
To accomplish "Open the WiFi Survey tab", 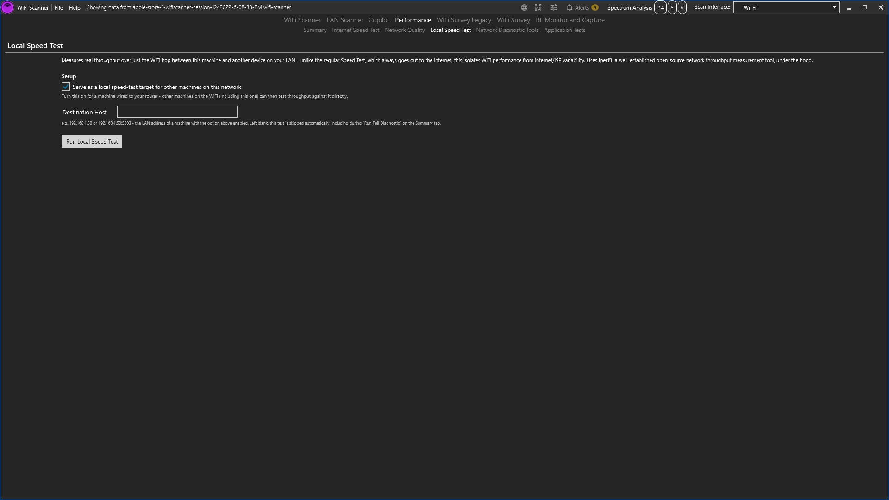I will tap(513, 20).
